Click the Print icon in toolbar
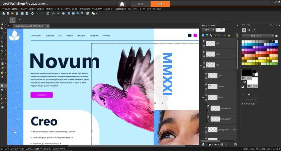This screenshot has width=281, height=151. [32, 13]
